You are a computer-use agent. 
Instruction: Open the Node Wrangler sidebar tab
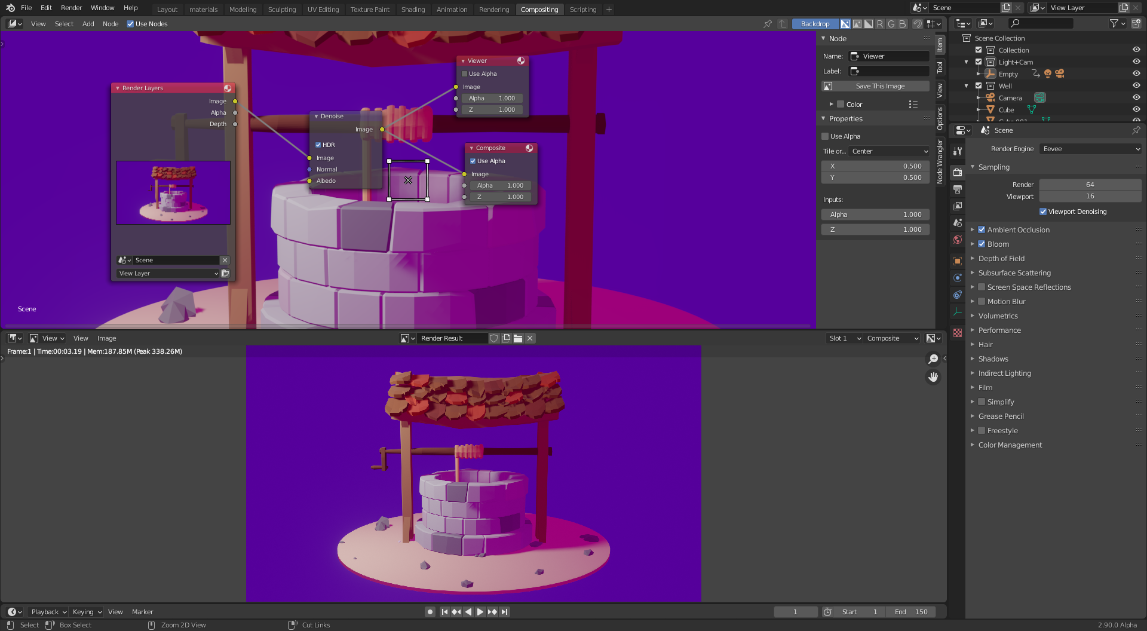click(940, 161)
